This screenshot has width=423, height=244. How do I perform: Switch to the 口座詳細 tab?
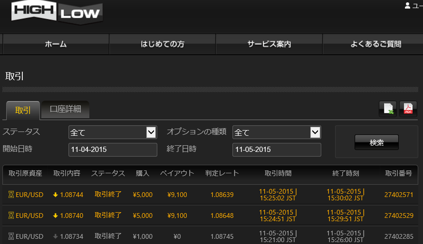[66, 109]
